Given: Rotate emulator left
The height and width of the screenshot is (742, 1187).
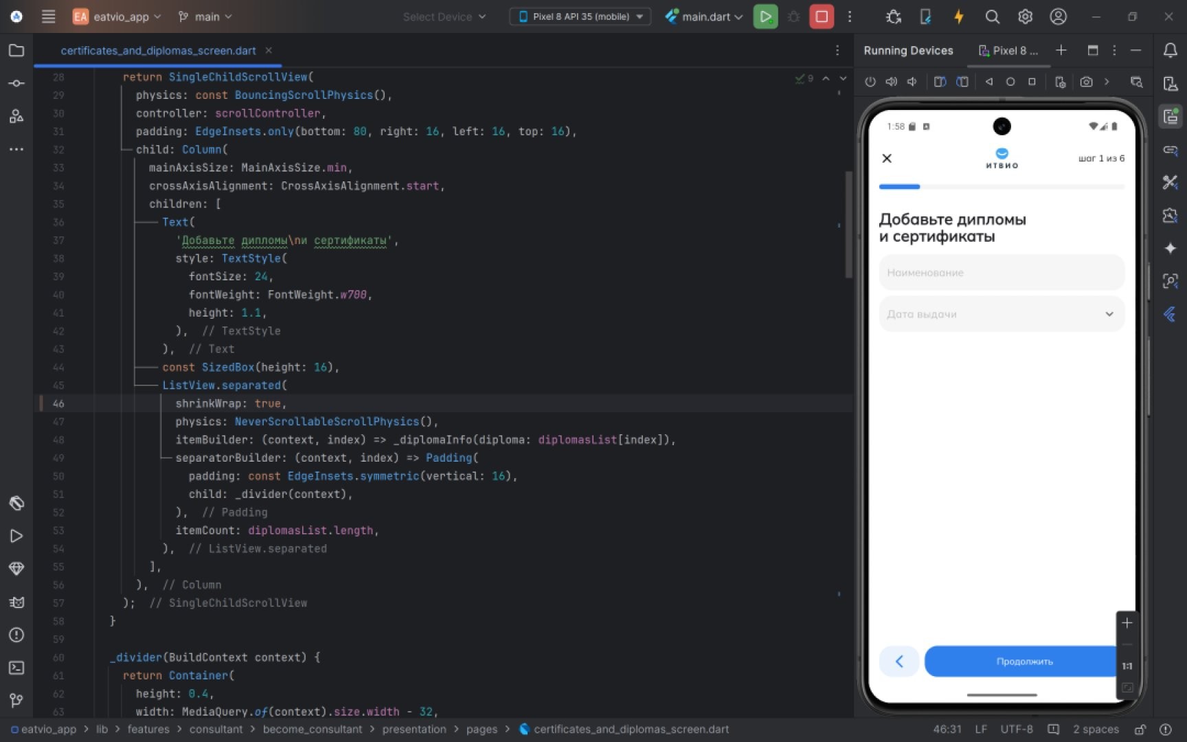Looking at the screenshot, I should click(940, 82).
